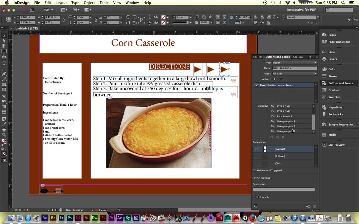The height and width of the screenshot is (224, 359).
Task: Open the Buttons and Forms panel menu
Action: (316, 57)
